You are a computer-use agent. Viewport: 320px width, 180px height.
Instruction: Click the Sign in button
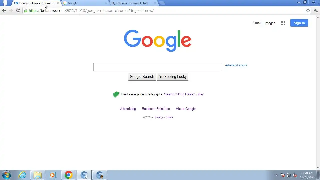[x=299, y=23]
